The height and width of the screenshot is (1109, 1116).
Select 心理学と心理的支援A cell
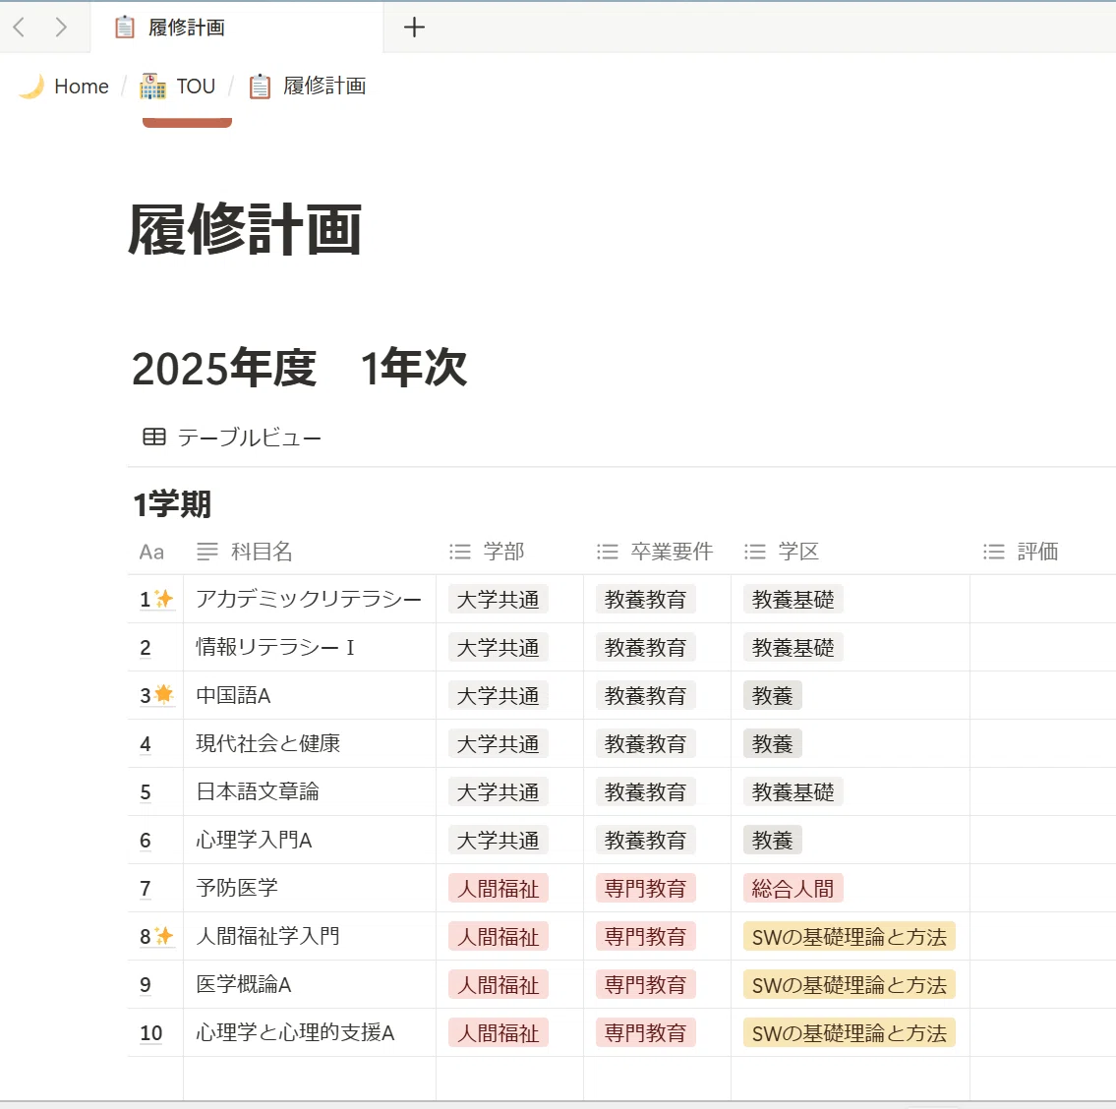pos(310,1033)
